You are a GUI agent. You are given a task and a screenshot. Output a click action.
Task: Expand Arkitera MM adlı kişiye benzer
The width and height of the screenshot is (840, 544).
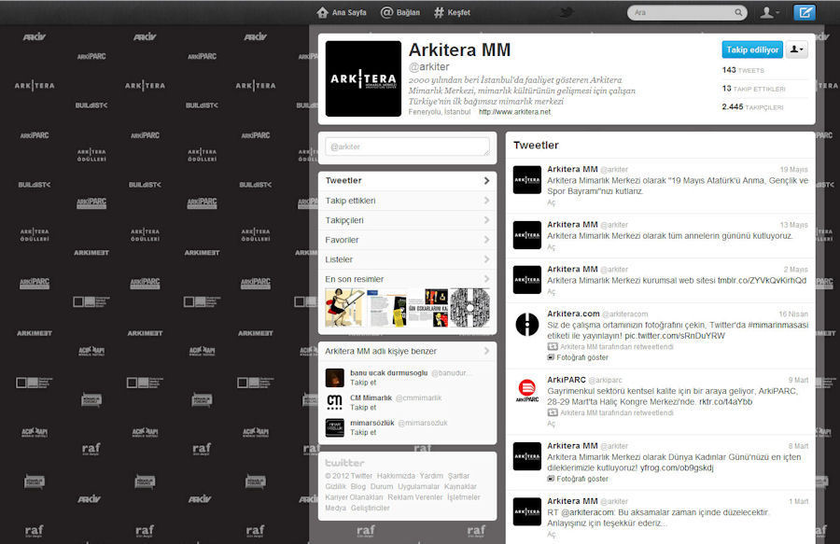(x=407, y=351)
